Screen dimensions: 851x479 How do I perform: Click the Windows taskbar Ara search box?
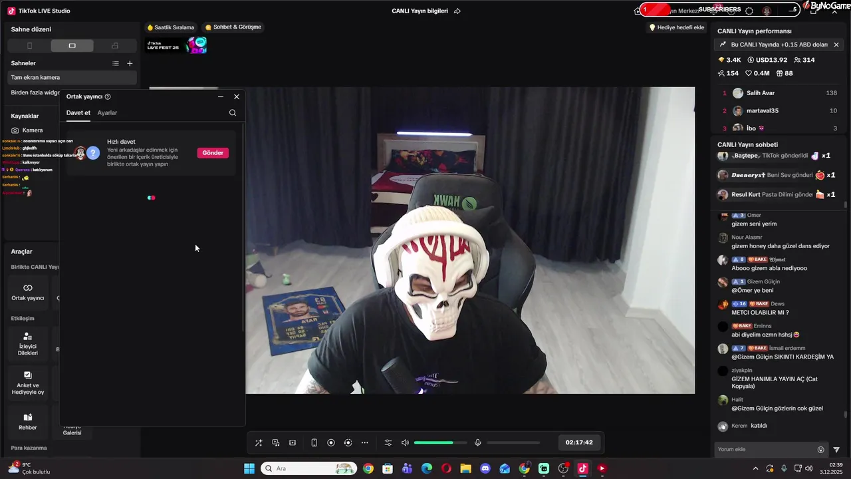click(308, 468)
